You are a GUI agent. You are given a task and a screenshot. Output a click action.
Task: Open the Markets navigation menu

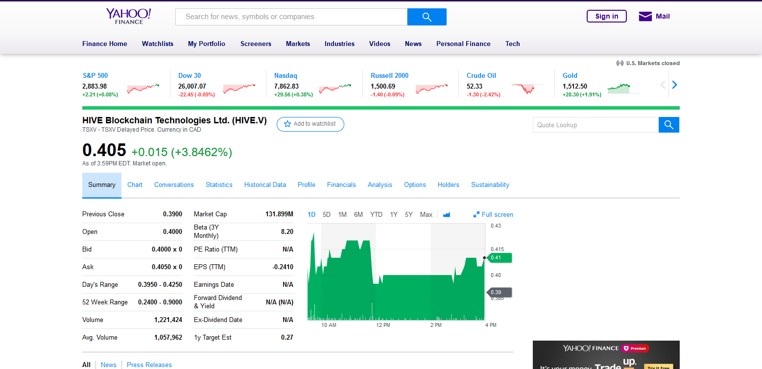[298, 44]
